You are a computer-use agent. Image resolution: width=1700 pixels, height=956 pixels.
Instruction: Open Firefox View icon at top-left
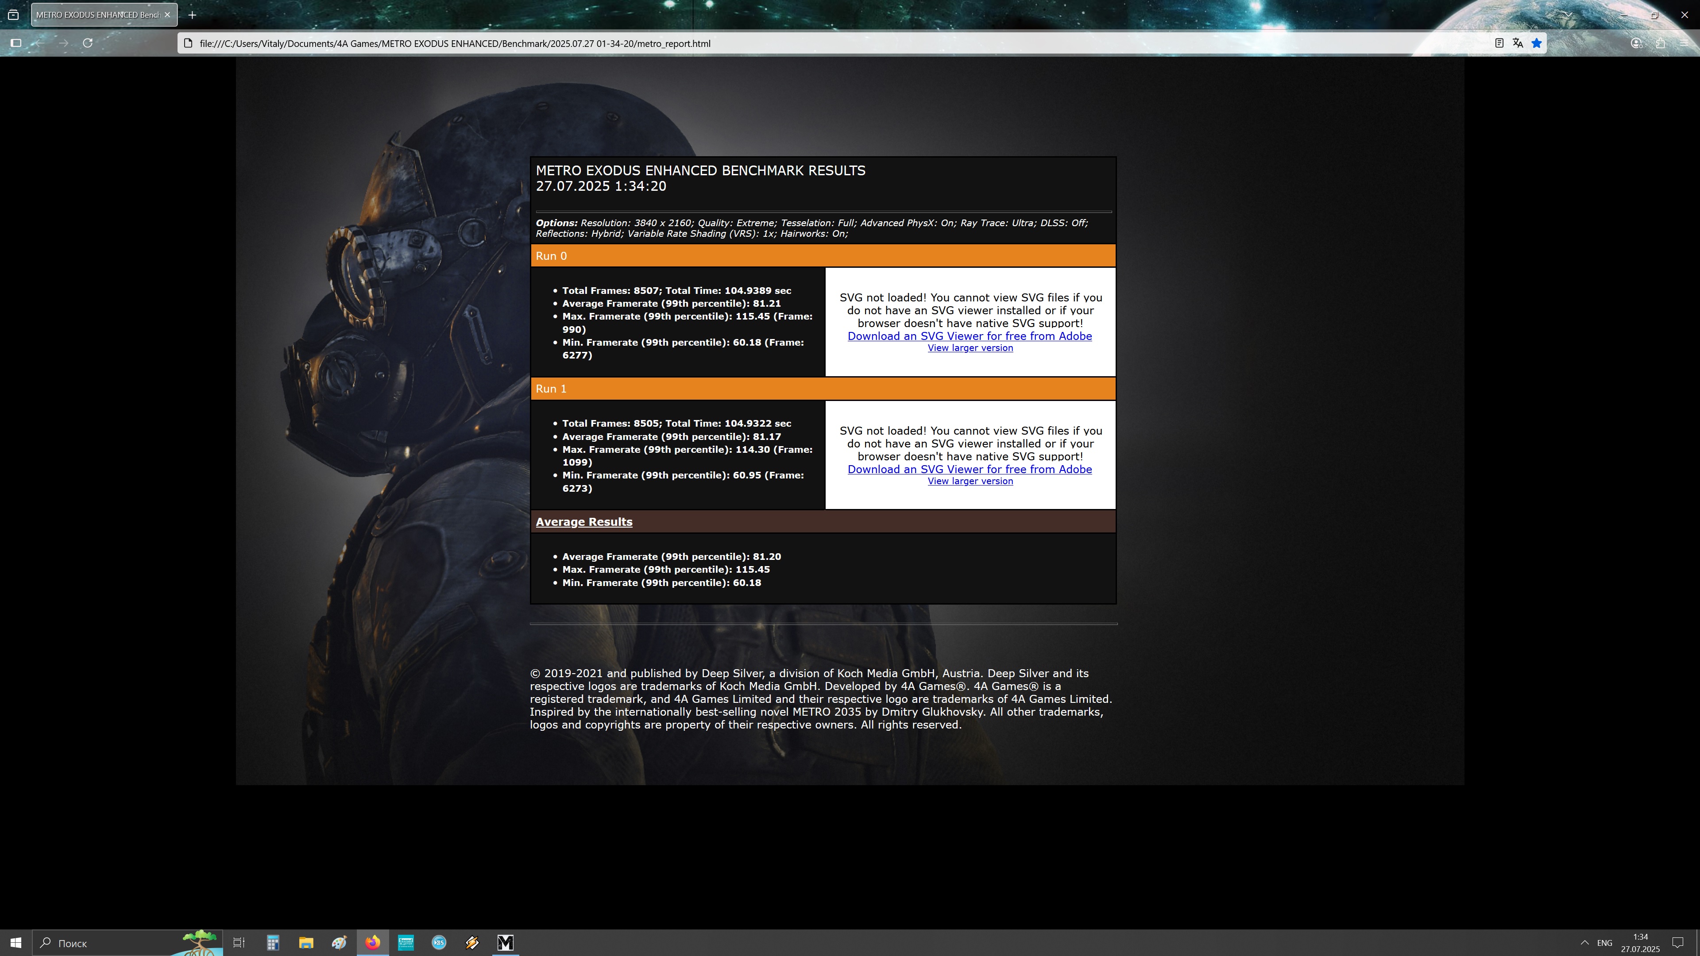tap(13, 15)
